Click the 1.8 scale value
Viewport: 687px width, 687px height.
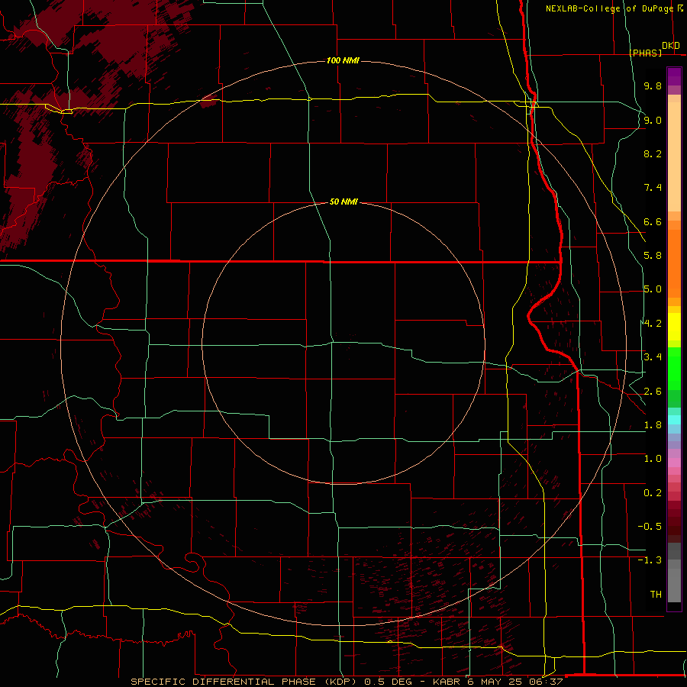tap(653, 425)
